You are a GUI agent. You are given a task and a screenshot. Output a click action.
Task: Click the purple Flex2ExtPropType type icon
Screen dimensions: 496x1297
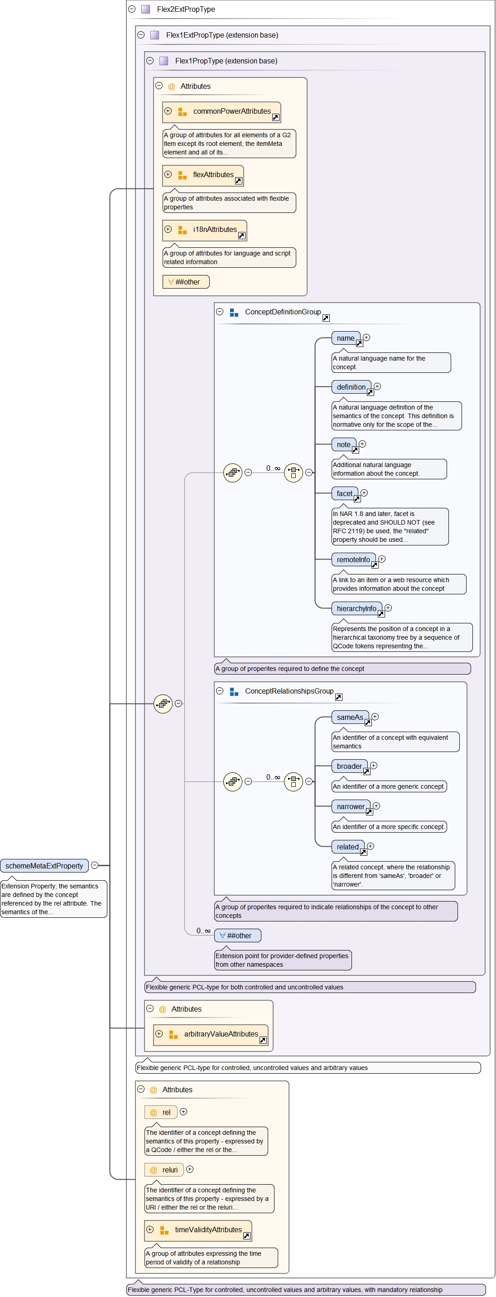[x=146, y=9]
